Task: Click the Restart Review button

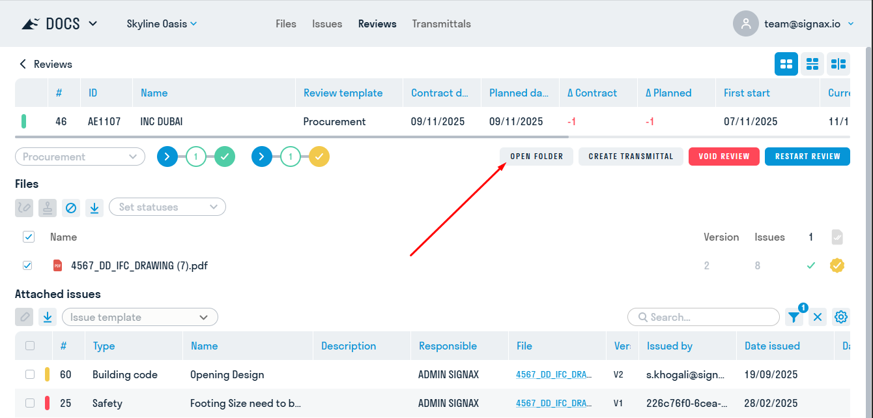Action: click(x=808, y=157)
